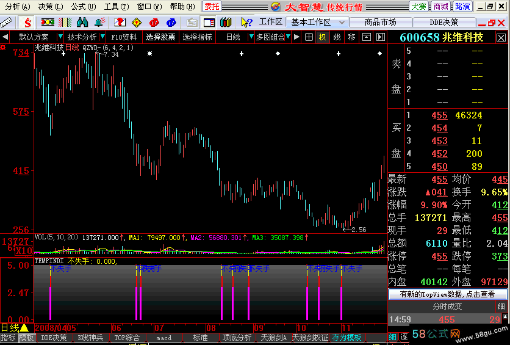510x345 pixels.
Task: Click the plus-in-box icon in chart toolbar
Action: tap(309, 37)
